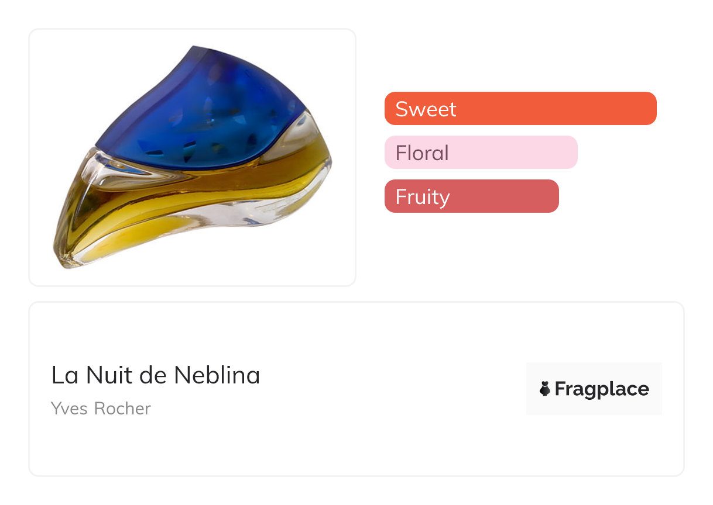713x505 pixels.
Task: Click the word Fruity label
Action: [423, 197]
